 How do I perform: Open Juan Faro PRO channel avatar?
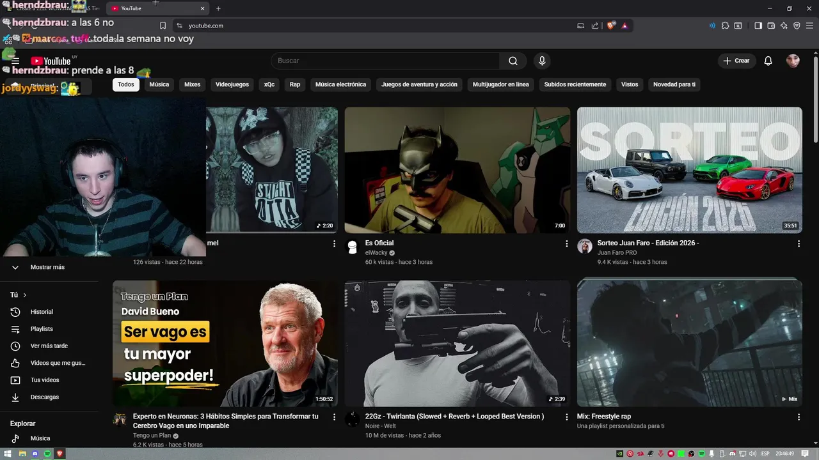584,247
